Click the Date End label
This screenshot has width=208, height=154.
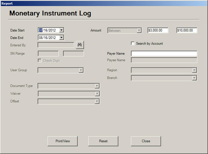pyautogui.click(x=17, y=38)
